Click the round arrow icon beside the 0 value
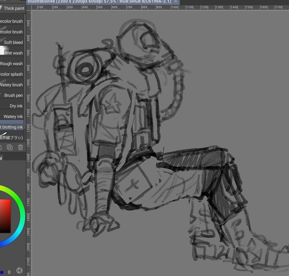289x276 pixels. click(19, 271)
